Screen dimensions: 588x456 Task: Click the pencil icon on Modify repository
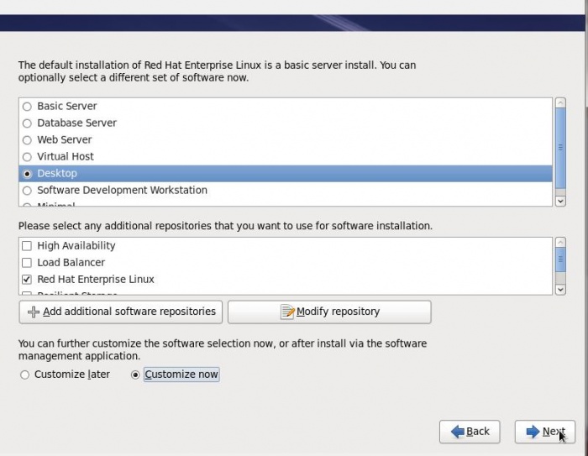click(287, 312)
